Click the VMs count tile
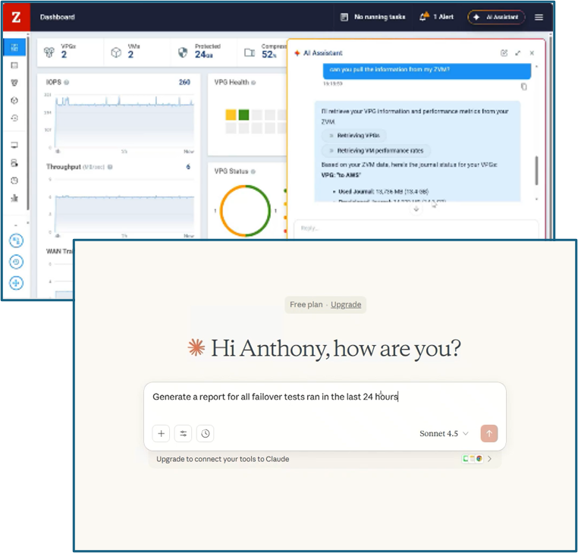 (x=137, y=52)
